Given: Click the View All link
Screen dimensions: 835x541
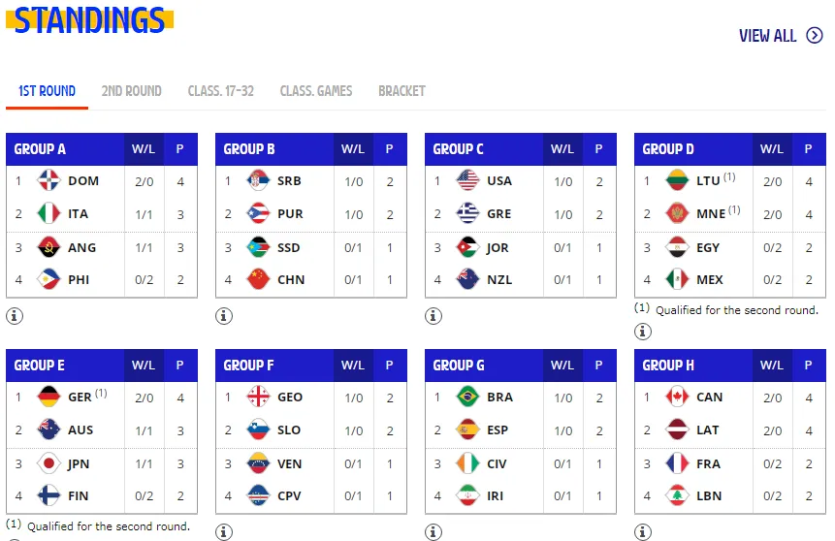Looking at the screenshot, I should click(x=767, y=36).
